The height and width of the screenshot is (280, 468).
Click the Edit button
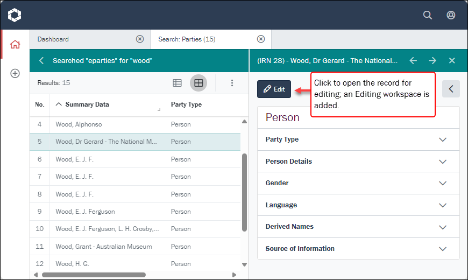(274, 89)
